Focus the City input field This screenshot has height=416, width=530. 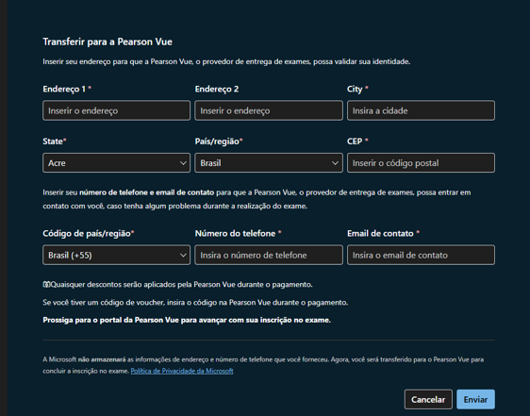(x=421, y=110)
